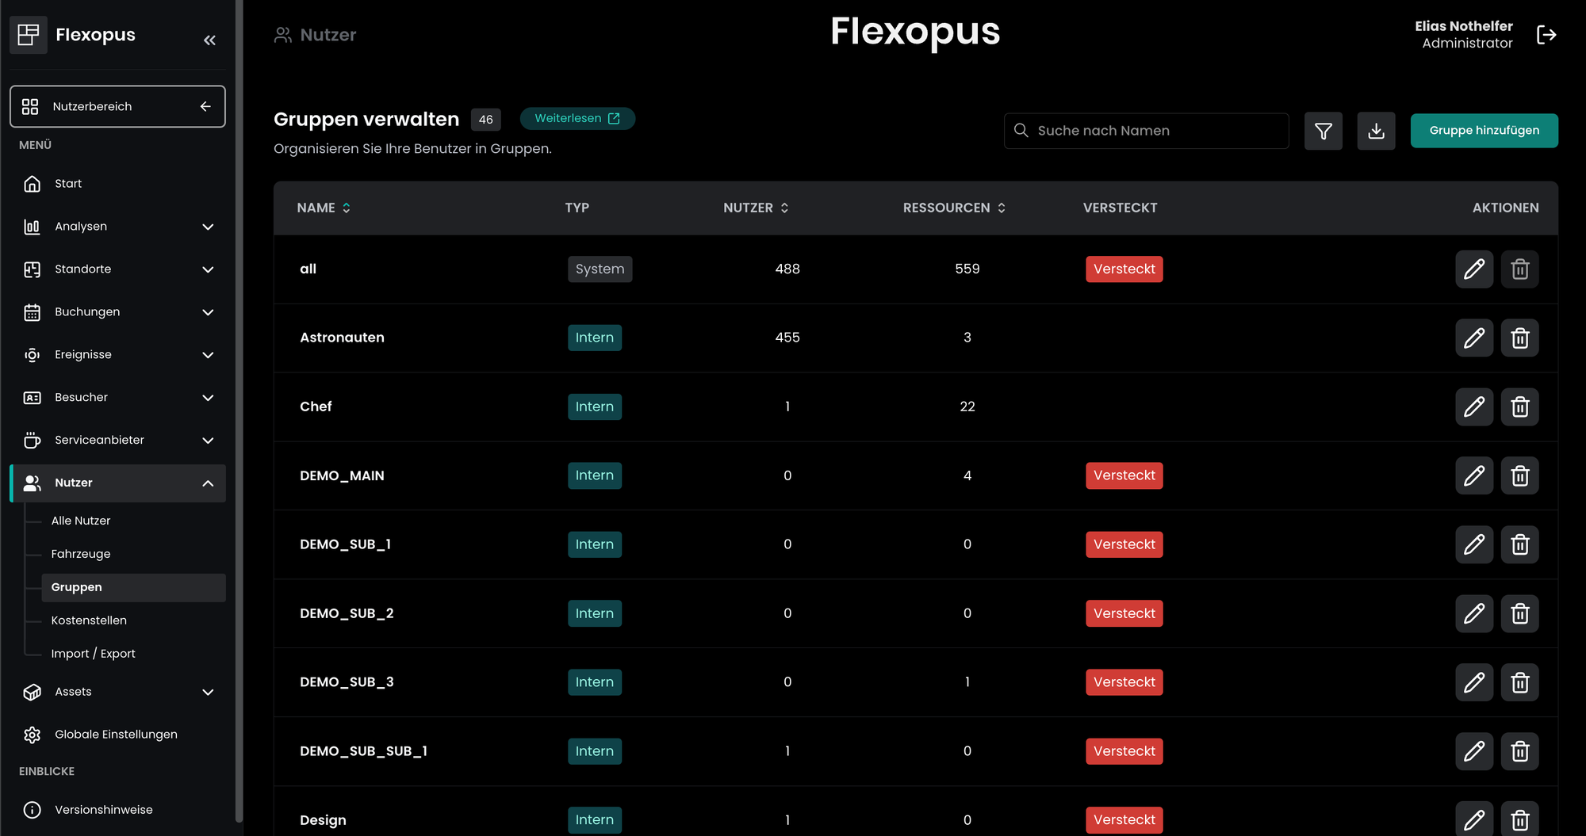Click the logout icon
1586x836 pixels.
(x=1546, y=35)
